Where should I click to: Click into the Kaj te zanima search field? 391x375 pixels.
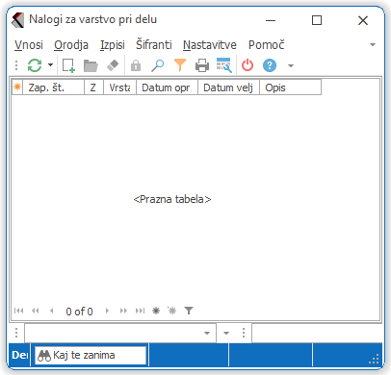[x=91, y=355]
